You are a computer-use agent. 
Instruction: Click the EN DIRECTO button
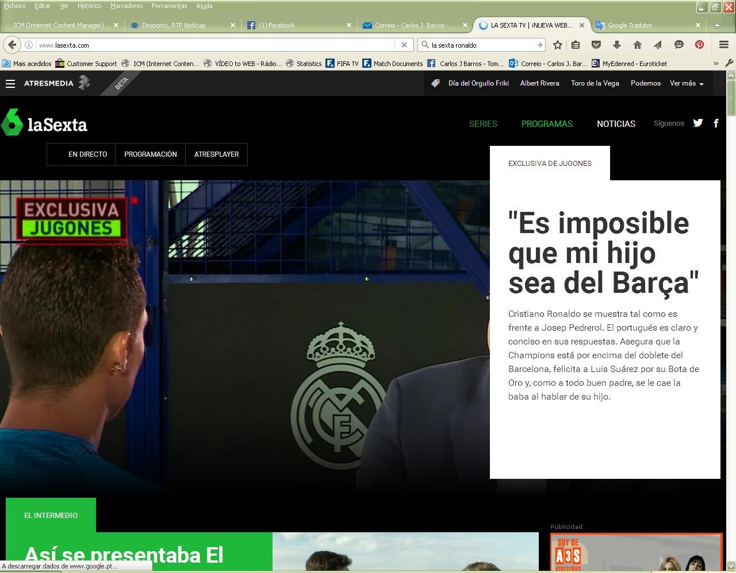click(x=87, y=154)
